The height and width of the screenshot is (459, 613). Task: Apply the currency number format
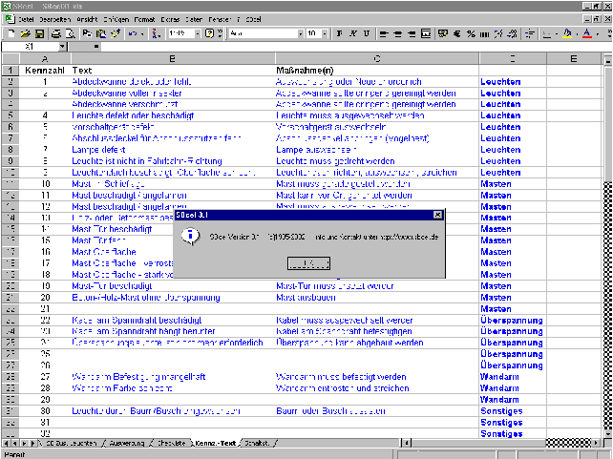click(x=443, y=34)
